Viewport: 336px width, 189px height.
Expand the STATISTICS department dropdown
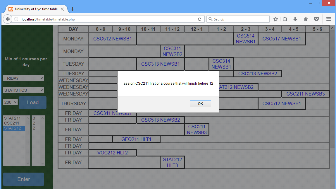(x=23, y=90)
